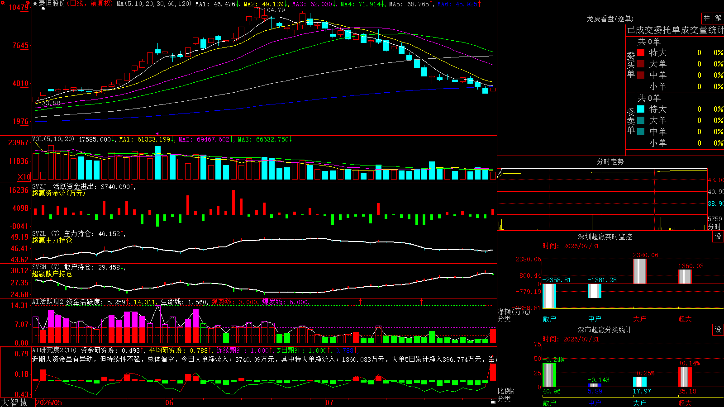Click the VOL(5,10,20) indicator label

coord(53,139)
